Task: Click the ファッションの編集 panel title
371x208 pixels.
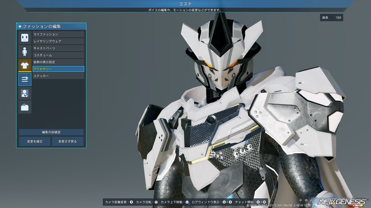Action: (42, 27)
